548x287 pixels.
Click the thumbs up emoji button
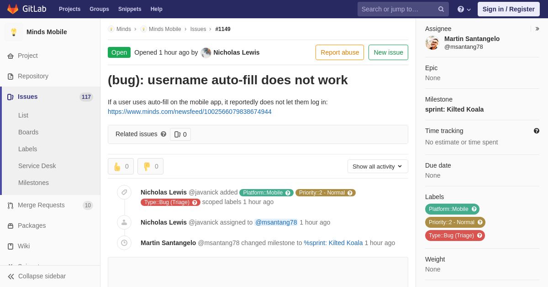121,166
